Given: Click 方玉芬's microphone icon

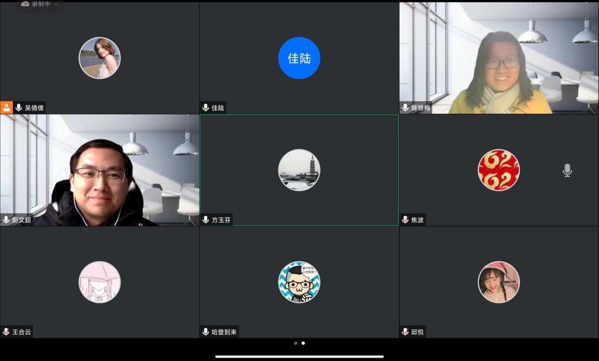Looking at the screenshot, I should [x=206, y=220].
